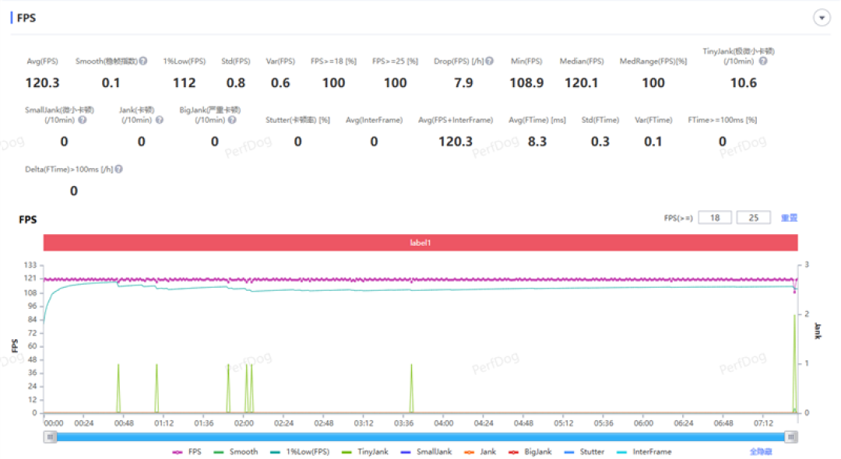The image size is (841, 459).
Task: Toggle Smooth series in chart legend
Action: tap(235, 452)
